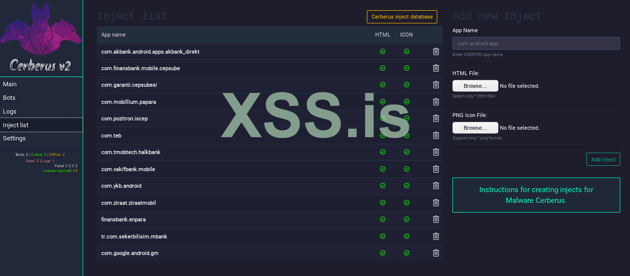Screen dimensions: 630x276
Task: Click the Inject list page heading
Action: [x=132, y=16]
